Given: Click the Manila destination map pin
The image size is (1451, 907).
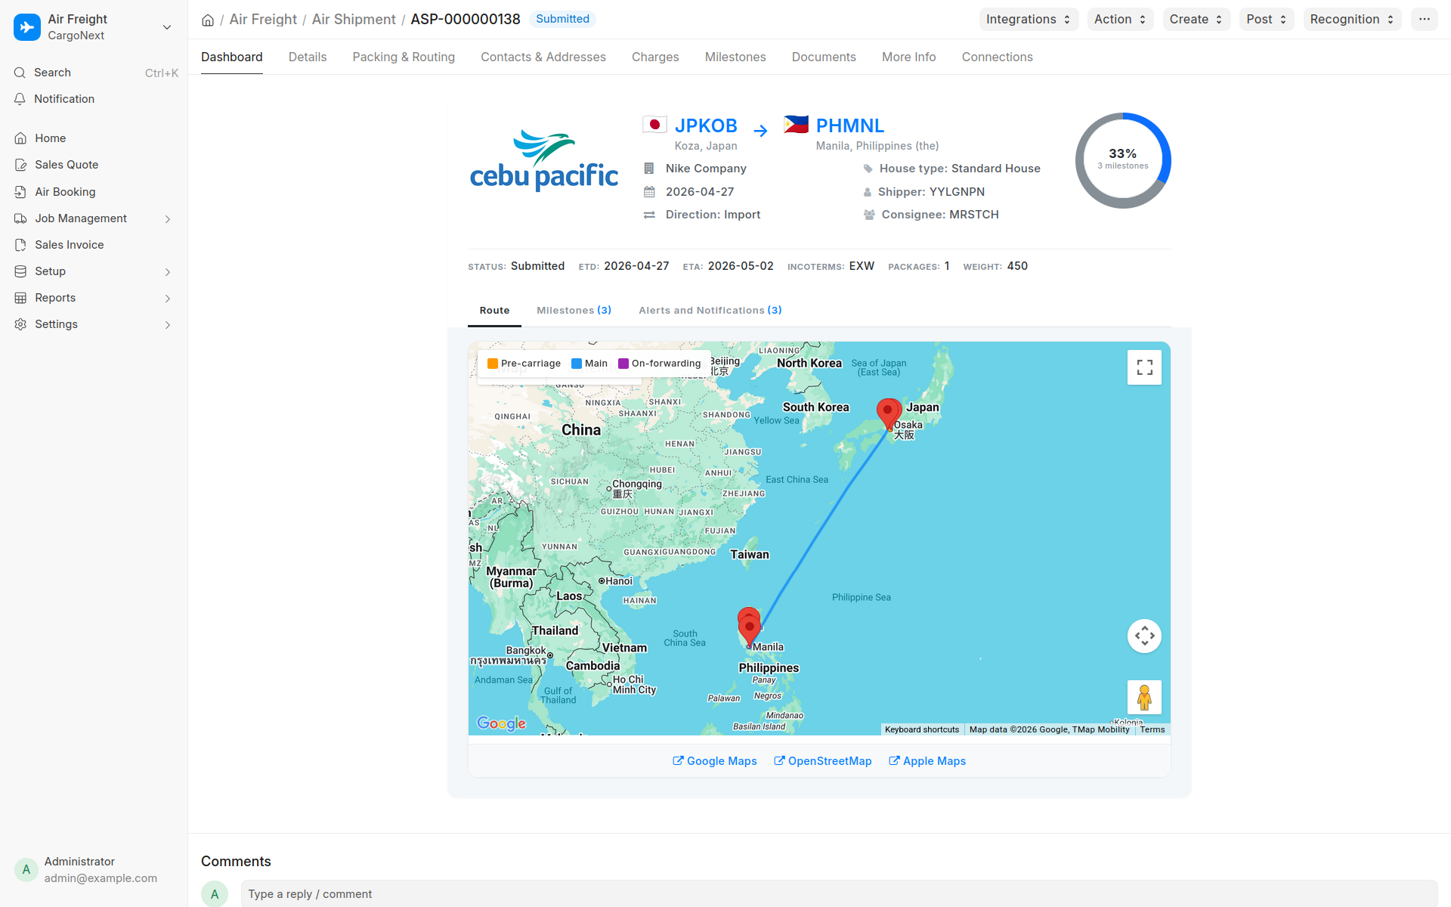Looking at the screenshot, I should point(749,629).
